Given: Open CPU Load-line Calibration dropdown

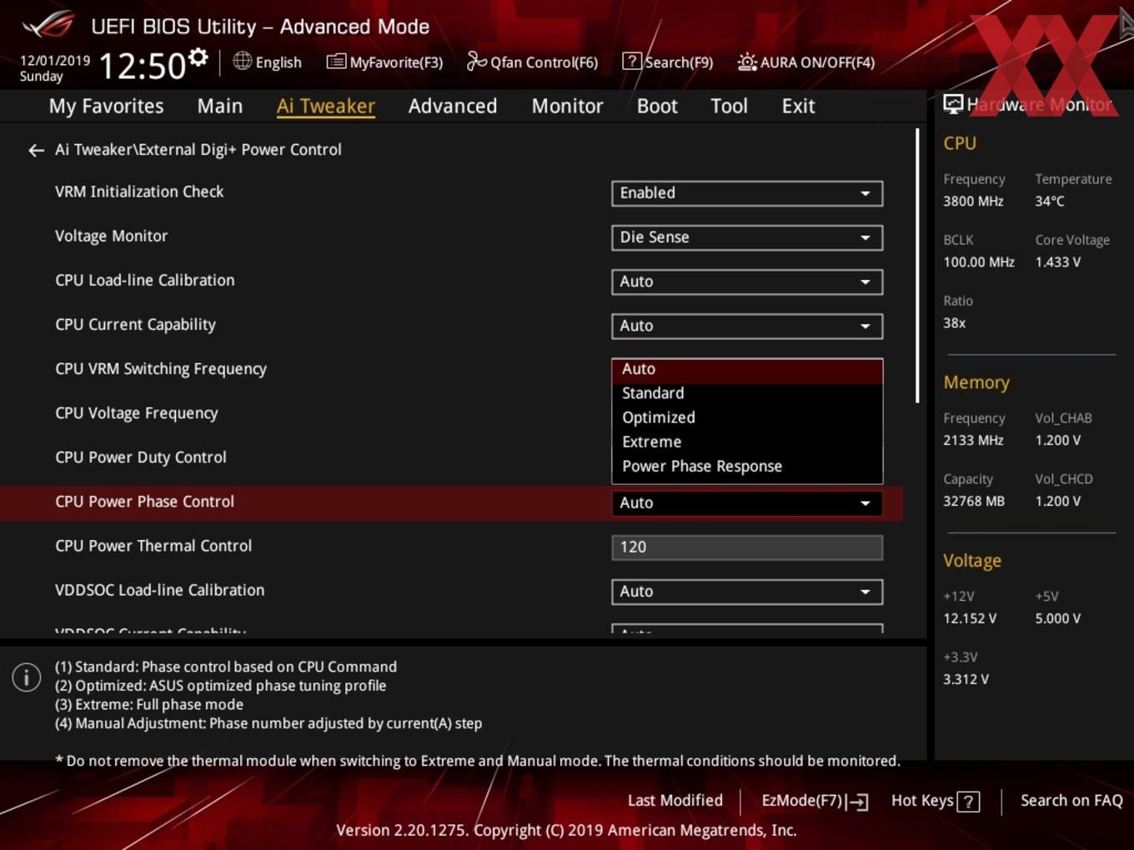Looking at the screenshot, I should click(747, 282).
